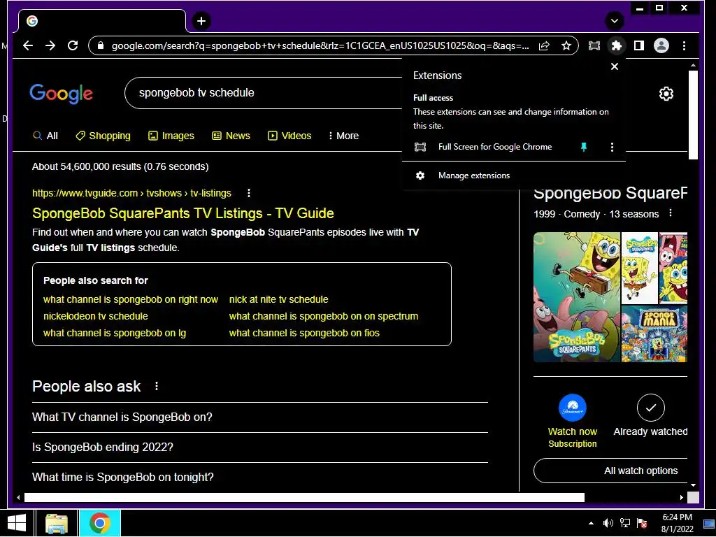Click the vertical scrollbar down arrow
716x537 pixels.
[x=693, y=485]
